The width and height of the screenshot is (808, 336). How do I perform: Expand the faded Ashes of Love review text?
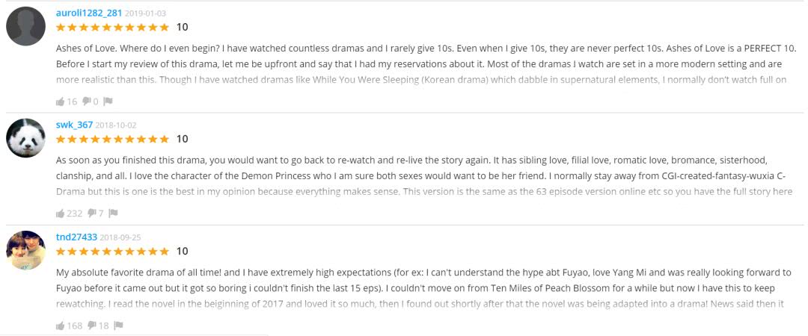(x=421, y=79)
